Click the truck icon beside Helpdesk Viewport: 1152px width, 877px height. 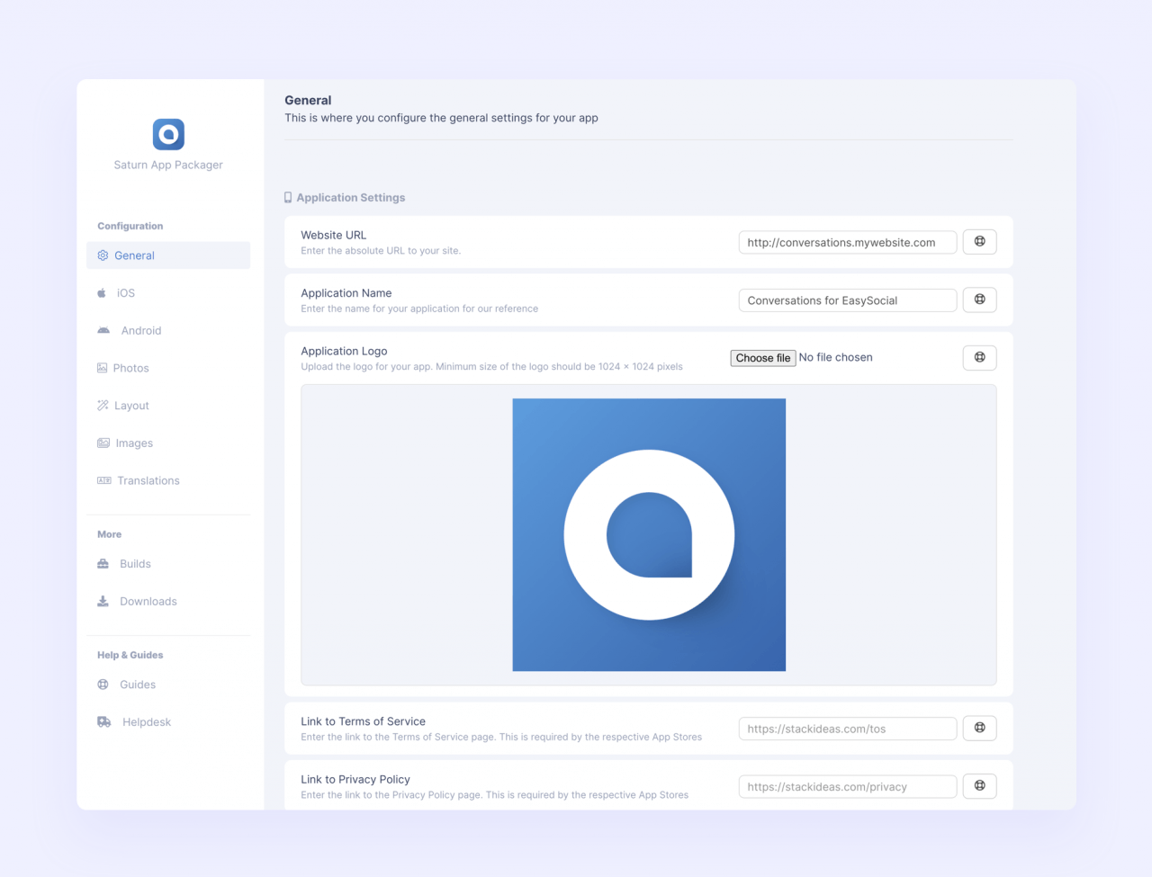pos(104,722)
